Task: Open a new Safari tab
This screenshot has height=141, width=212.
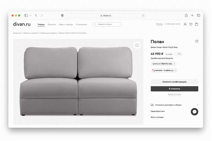Action: pos(192,16)
